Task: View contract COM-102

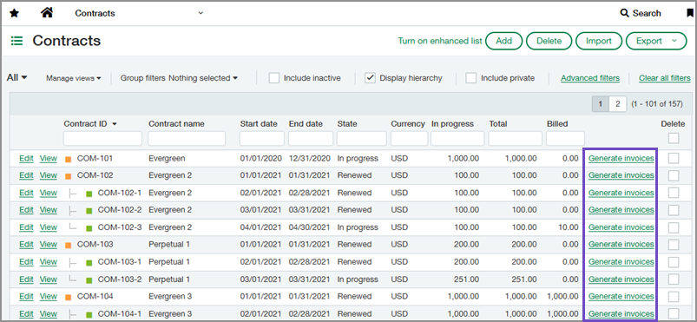Action: pyautogui.click(x=48, y=175)
